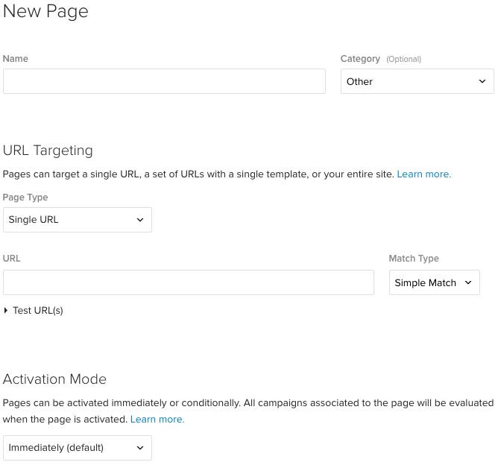Click the Page Type label
The width and height of the screenshot is (498, 465).
click(x=25, y=197)
